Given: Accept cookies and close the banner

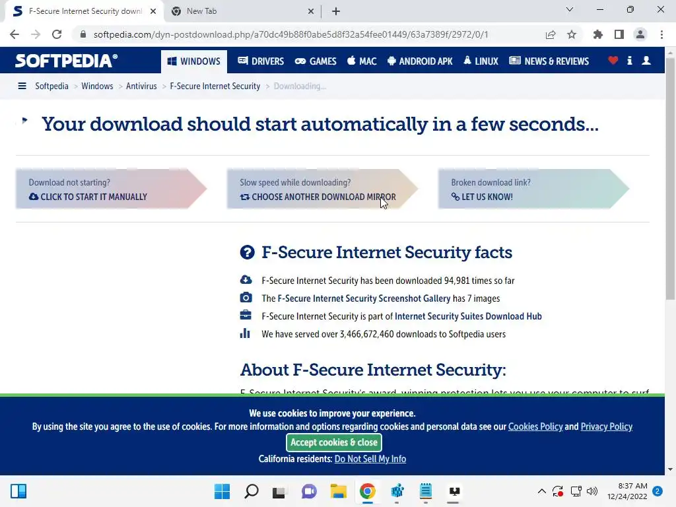Looking at the screenshot, I should tap(333, 442).
